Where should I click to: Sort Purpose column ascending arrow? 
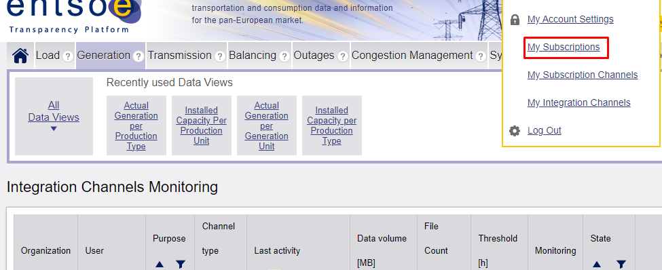point(159,265)
